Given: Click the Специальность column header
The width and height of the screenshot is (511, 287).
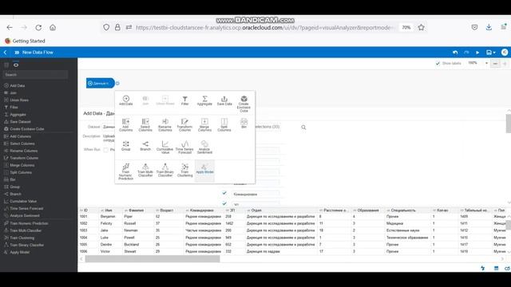Looking at the screenshot, I should (x=407, y=210).
